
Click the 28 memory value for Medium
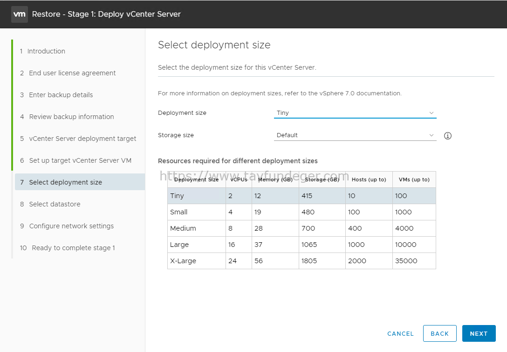[258, 228]
